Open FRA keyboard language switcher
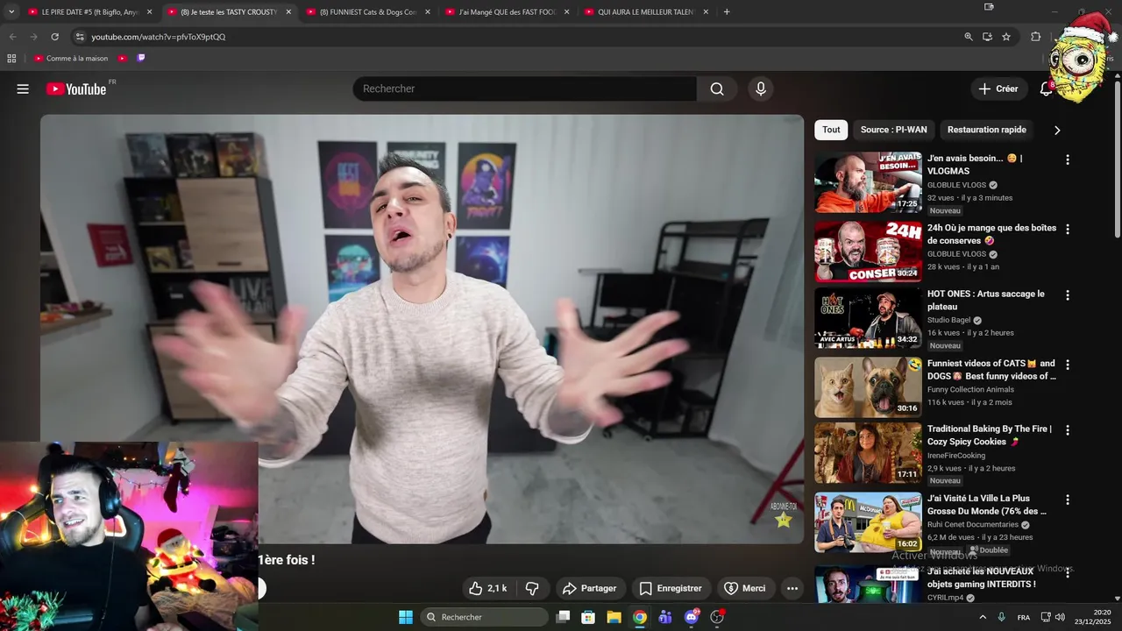Image resolution: width=1122 pixels, height=631 pixels. click(1024, 617)
